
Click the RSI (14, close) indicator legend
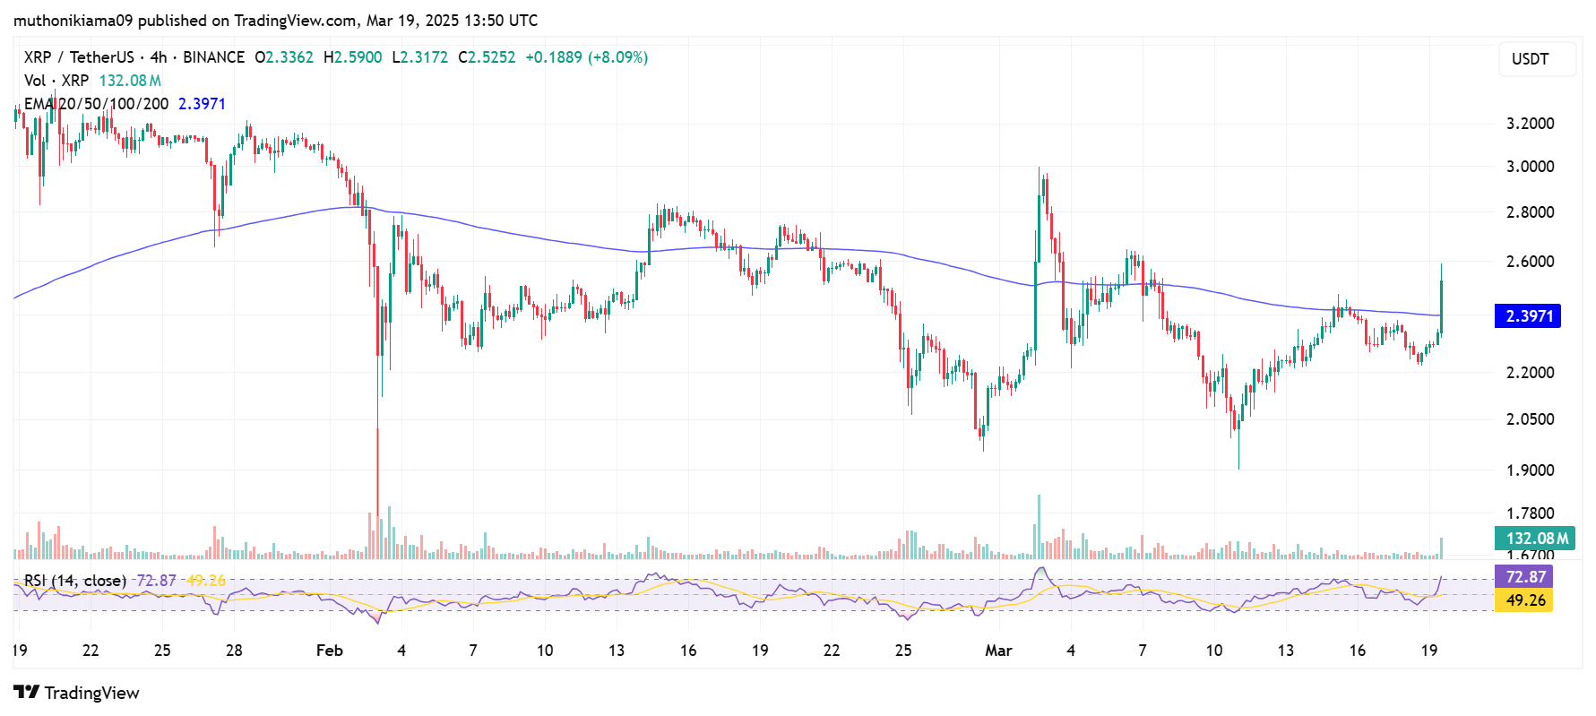75,581
